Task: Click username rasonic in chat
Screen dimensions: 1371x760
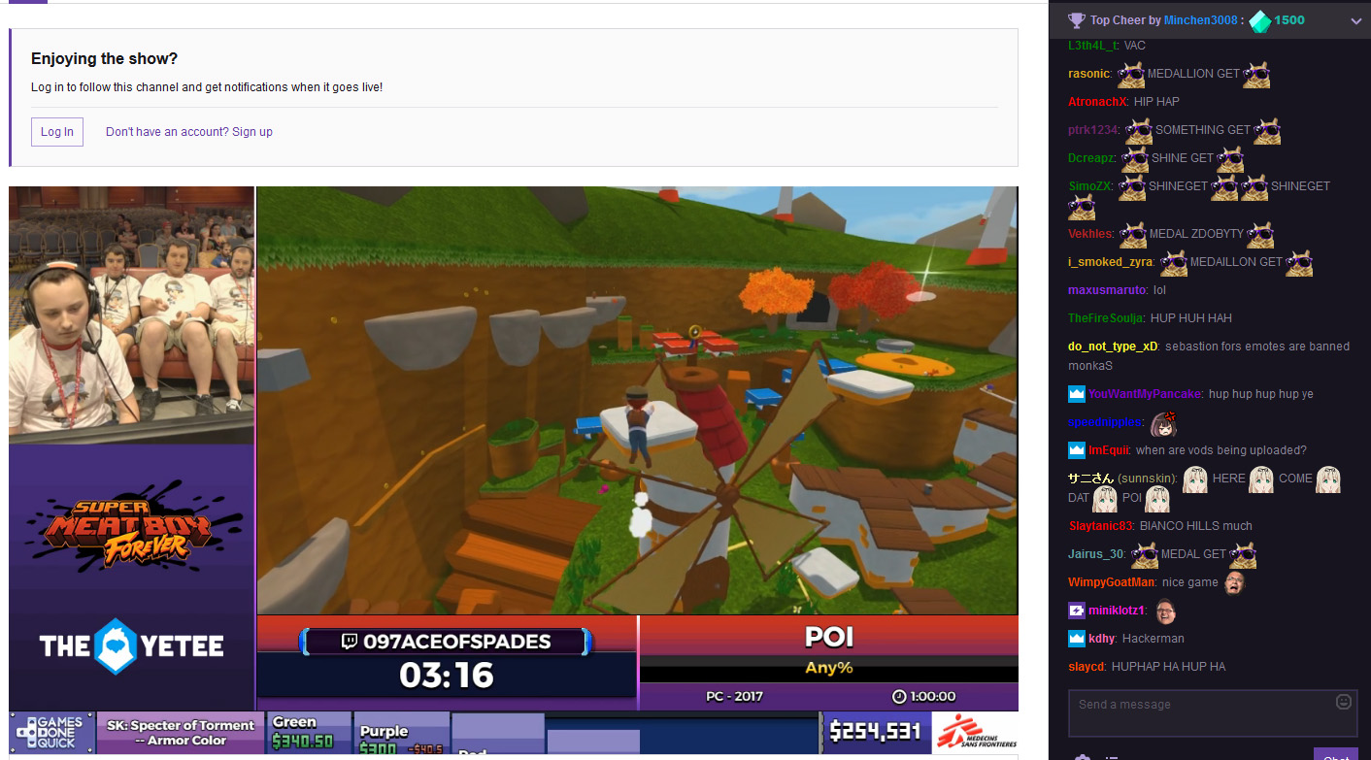Action: coord(1089,74)
